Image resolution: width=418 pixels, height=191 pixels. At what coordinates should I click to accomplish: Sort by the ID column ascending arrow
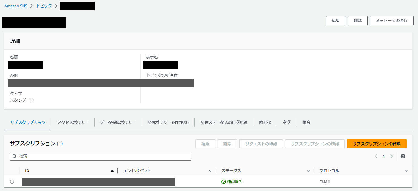coord(112,171)
